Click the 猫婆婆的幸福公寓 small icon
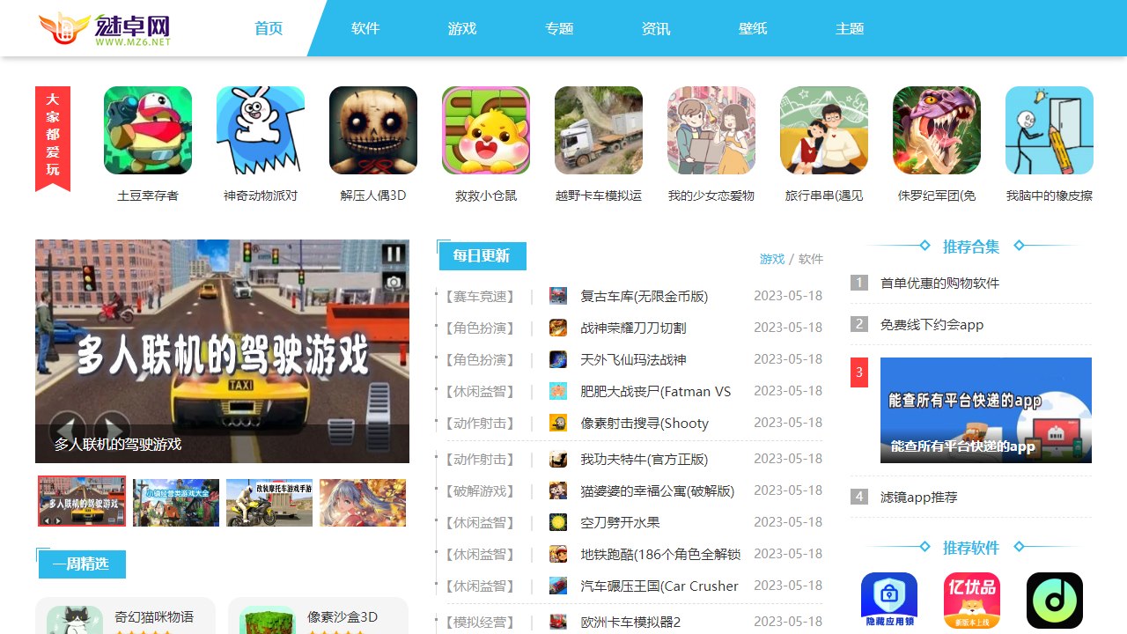Viewport: 1127px width, 634px height. point(558,490)
